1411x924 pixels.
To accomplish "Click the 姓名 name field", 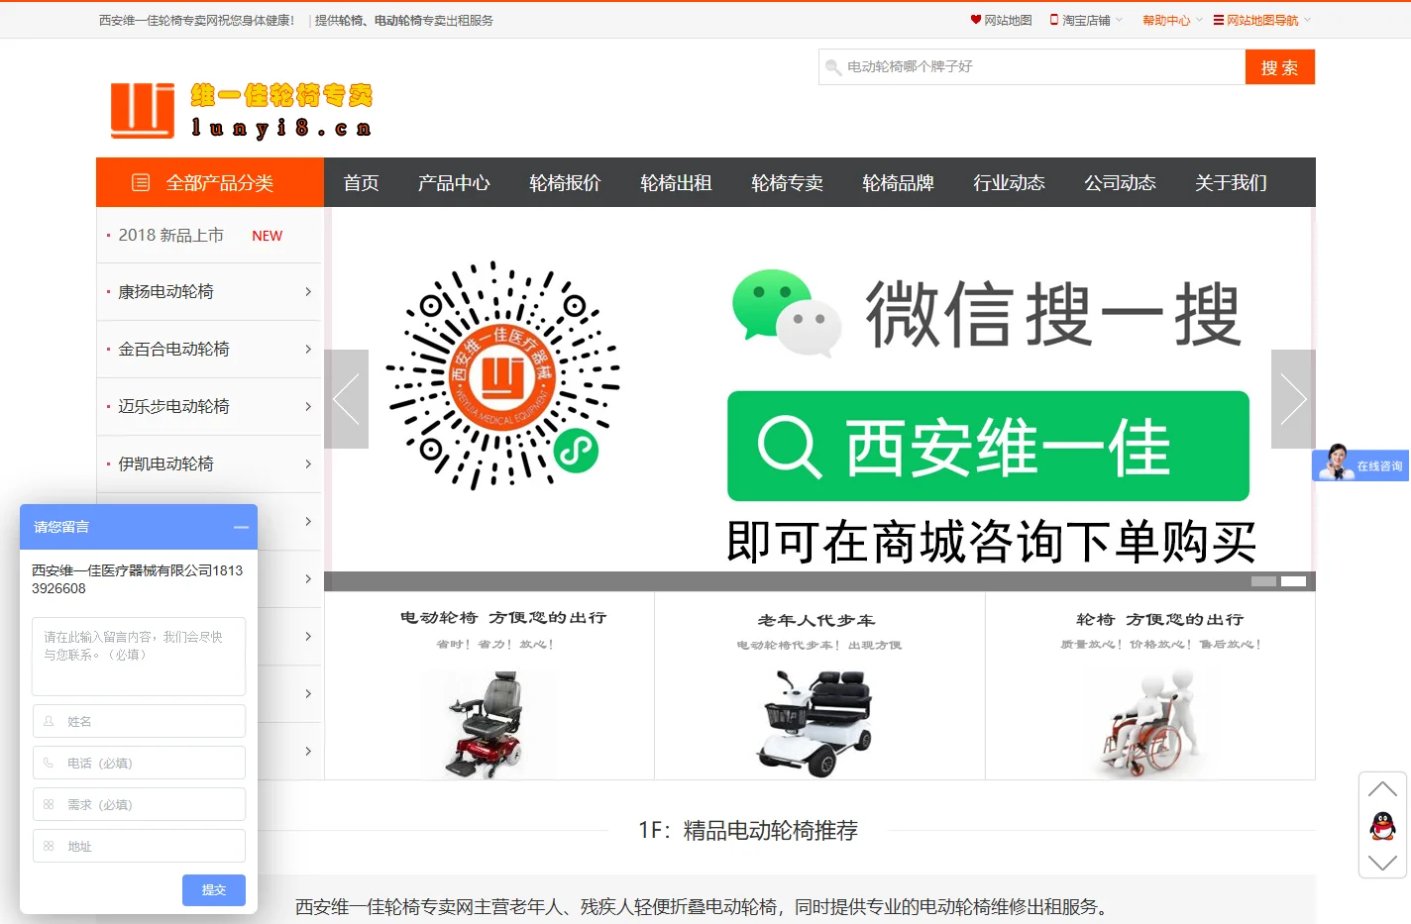I will click(139, 721).
